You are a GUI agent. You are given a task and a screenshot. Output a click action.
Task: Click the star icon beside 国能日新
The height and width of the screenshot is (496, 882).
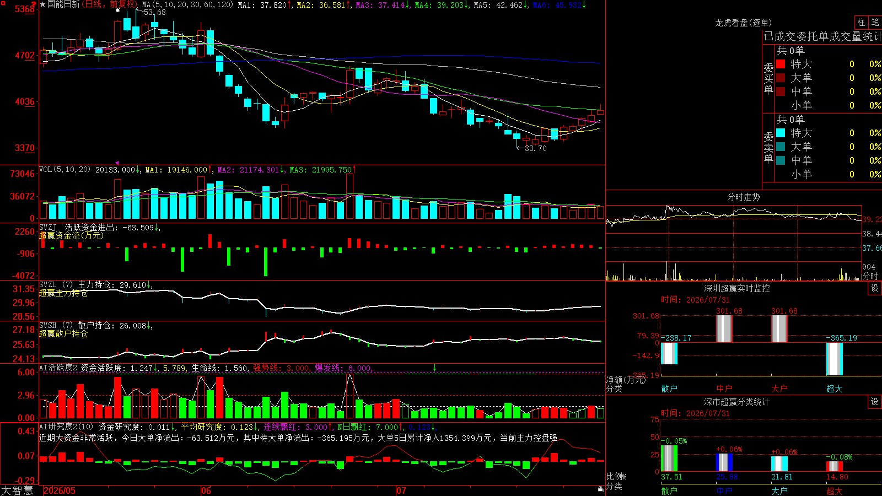pyautogui.click(x=42, y=4)
